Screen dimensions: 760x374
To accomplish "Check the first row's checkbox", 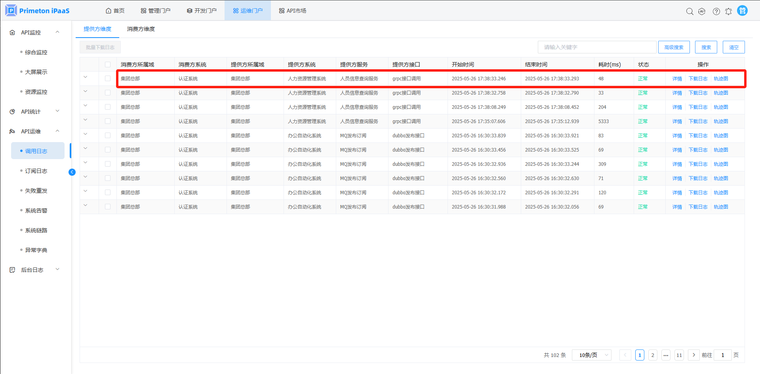I will [x=108, y=79].
